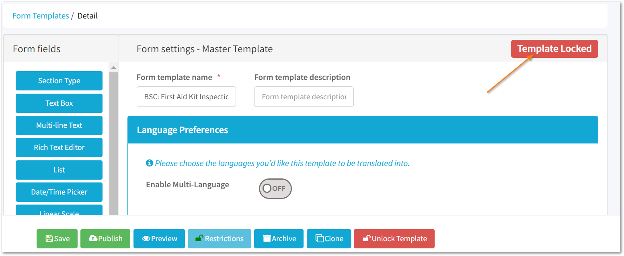Click the Form template description input
Screen dimensions: 624x256
304,96
